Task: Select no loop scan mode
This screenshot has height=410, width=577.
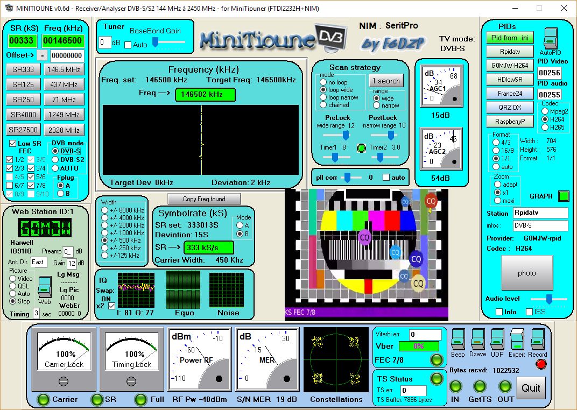Action: tap(323, 82)
